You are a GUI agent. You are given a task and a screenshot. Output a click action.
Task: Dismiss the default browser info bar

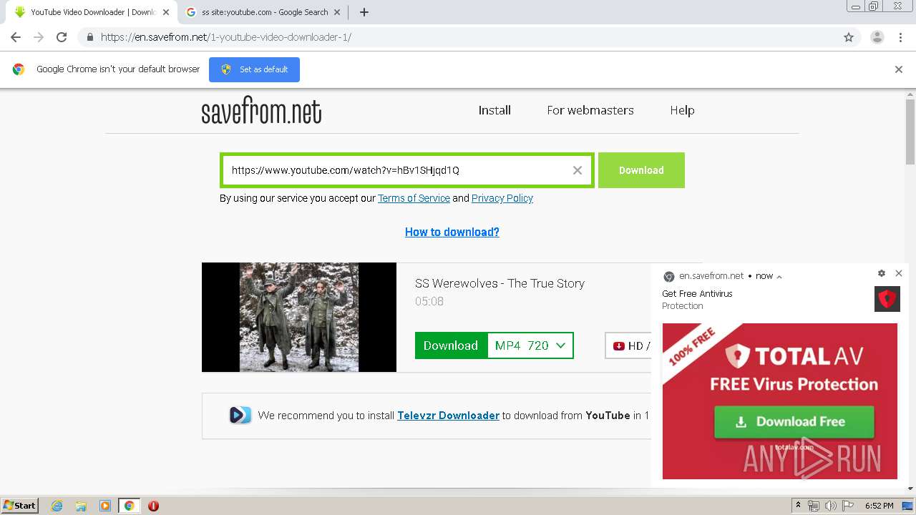point(899,69)
